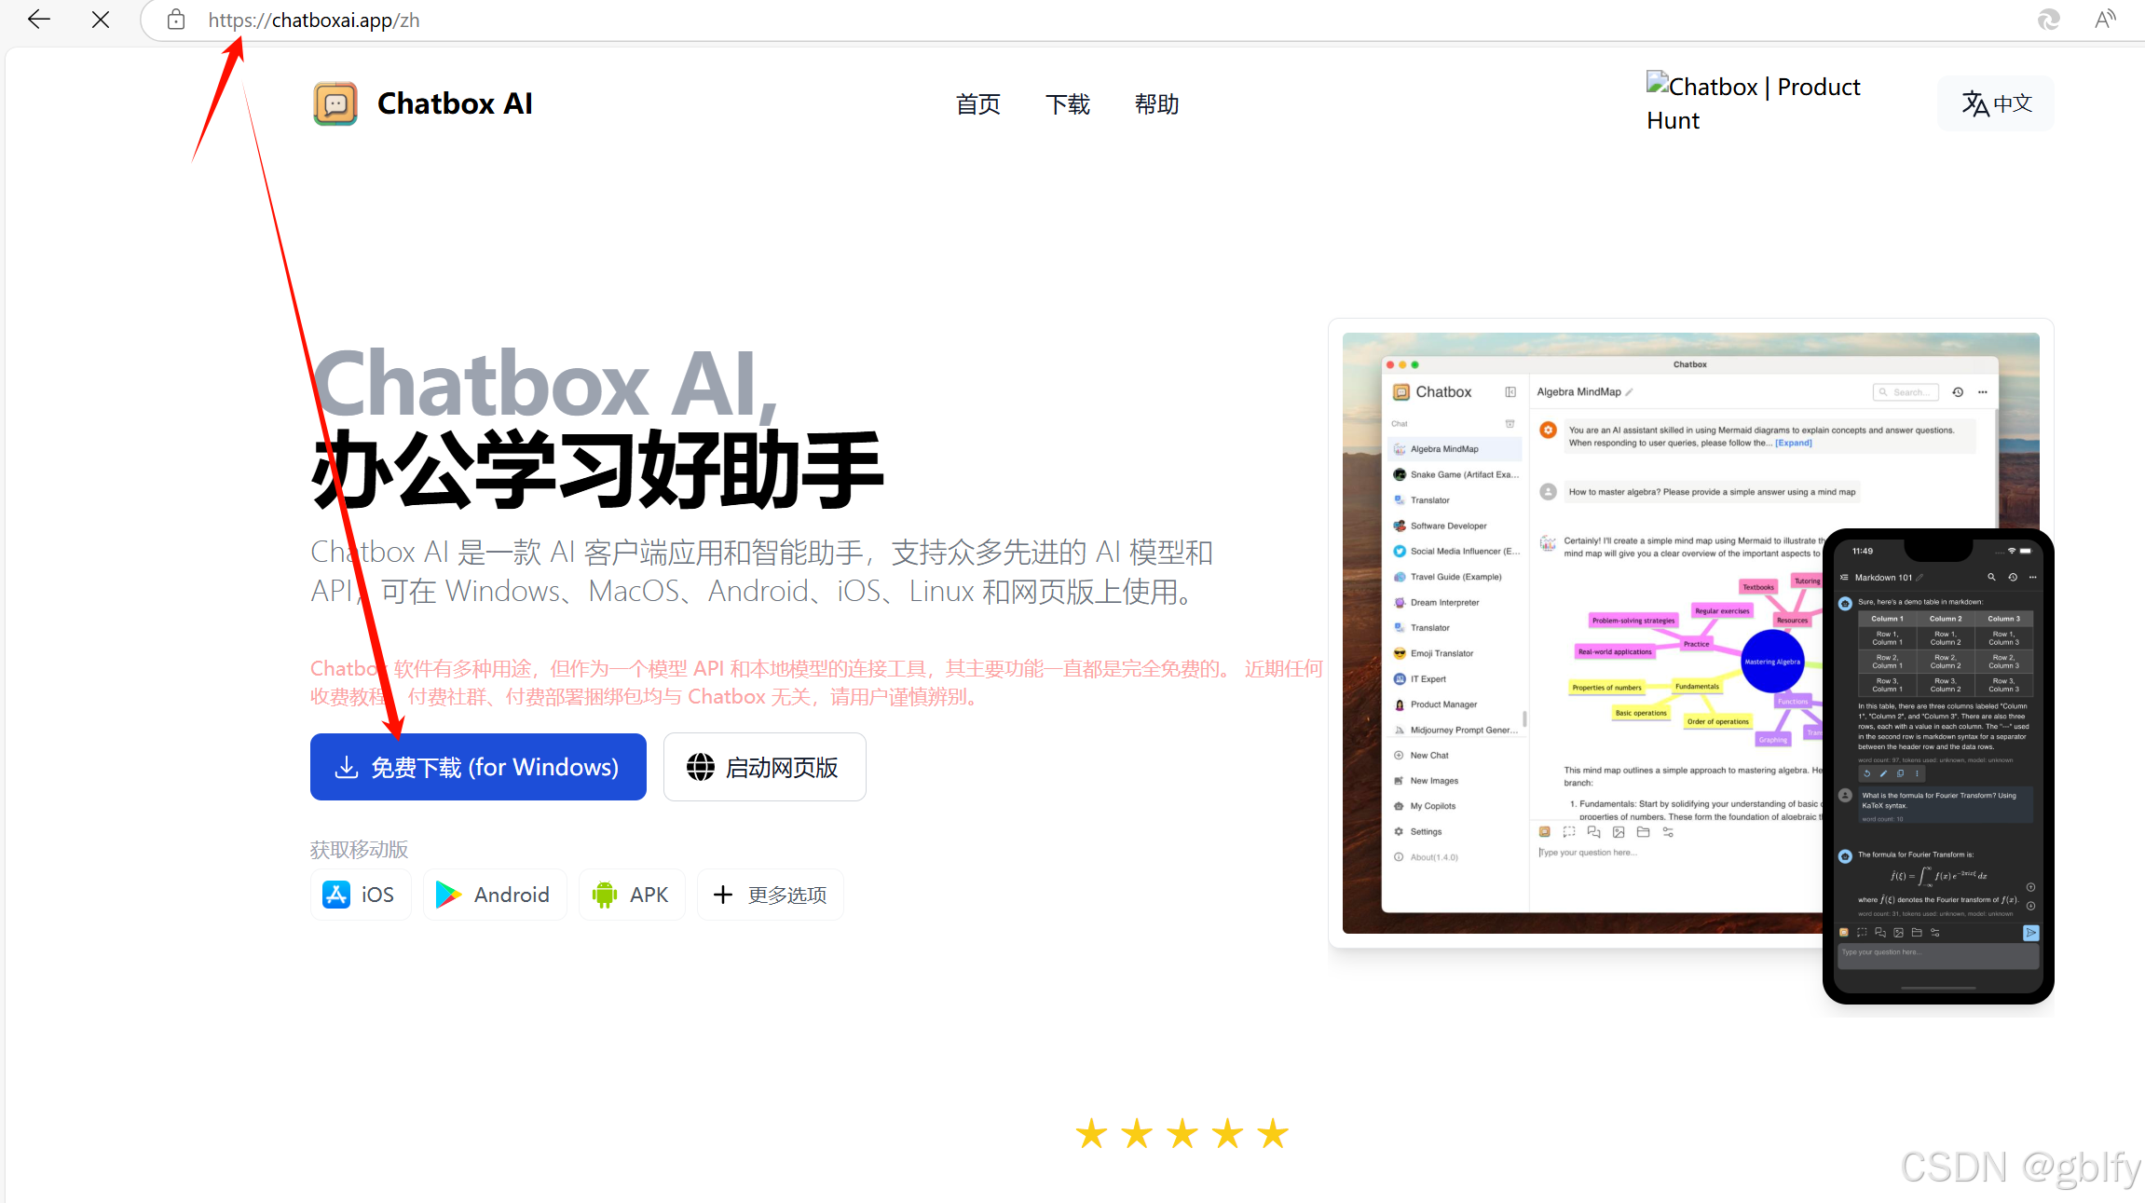Click the screenshot selection icon in the input toolbar
The image size is (2145, 1203).
coord(1569,832)
